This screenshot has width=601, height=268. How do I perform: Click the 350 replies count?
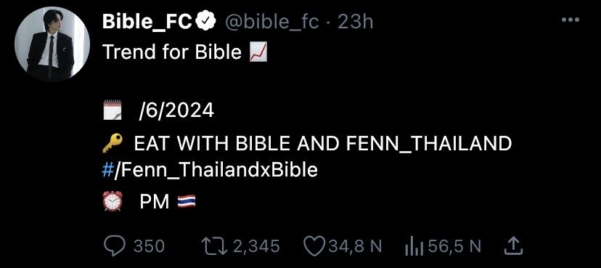(x=149, y=246)
